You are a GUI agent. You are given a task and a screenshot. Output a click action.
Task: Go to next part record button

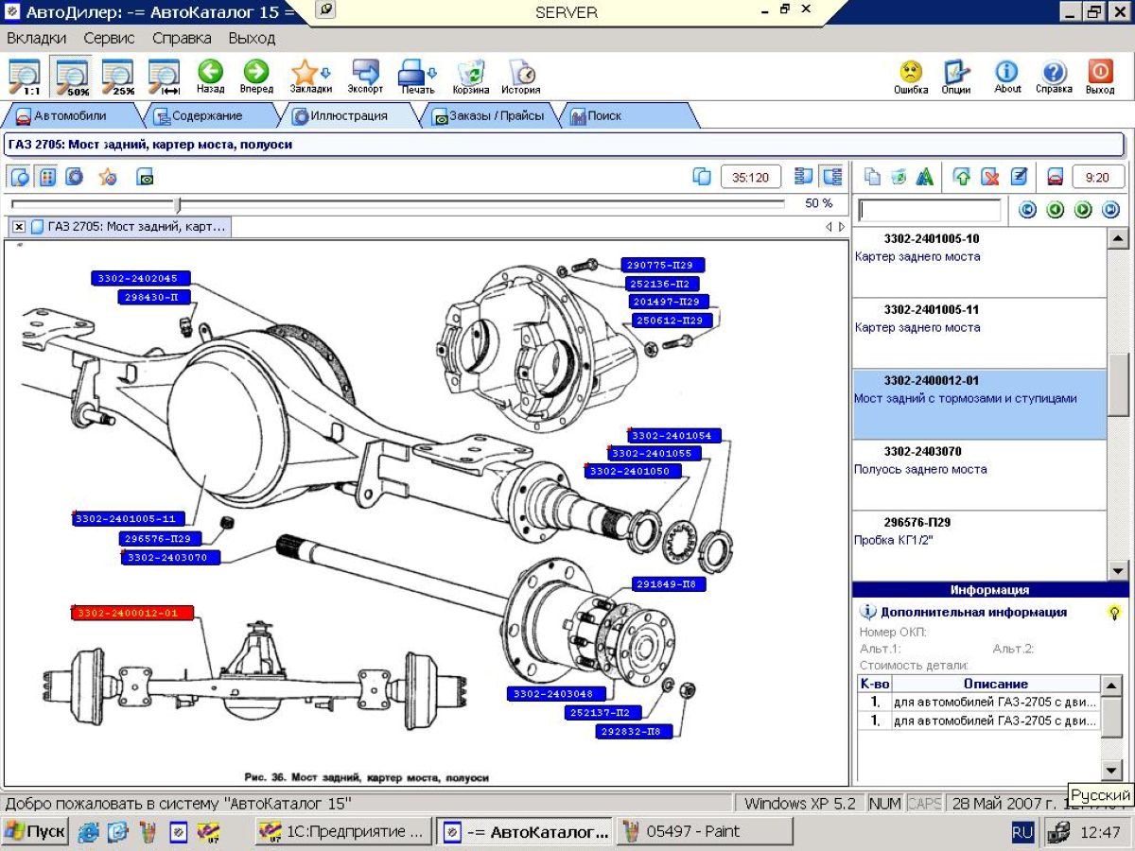tap(1083, 210)
